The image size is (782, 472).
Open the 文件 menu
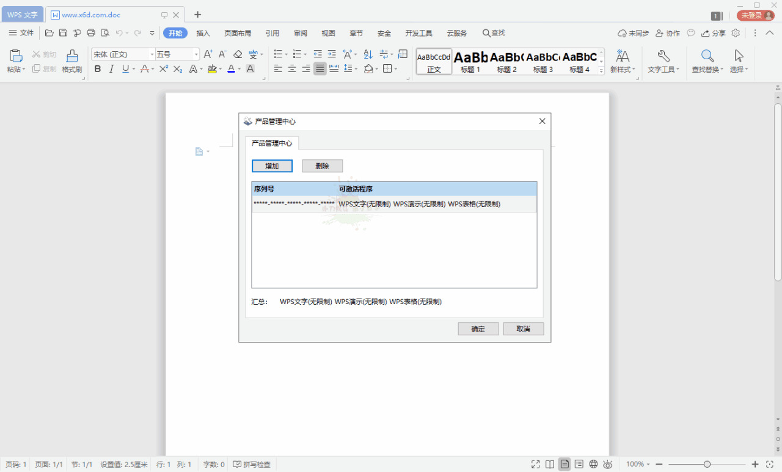tap(21, 33)
